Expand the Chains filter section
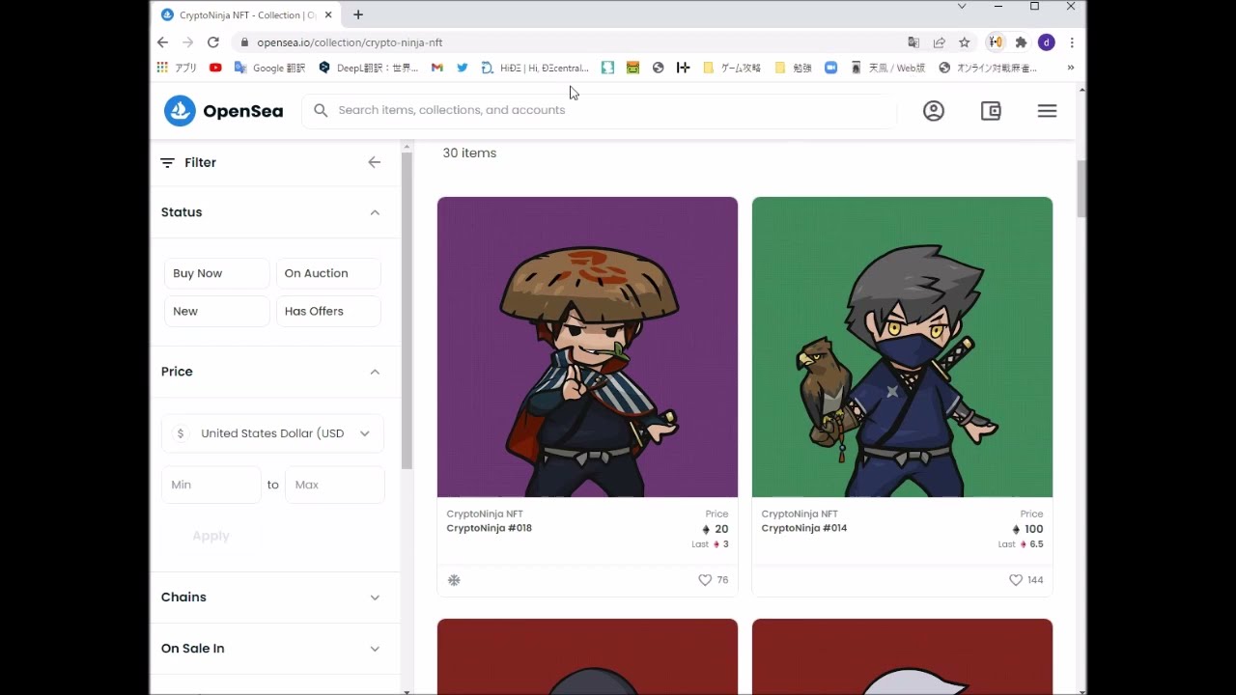The image size is (1236, 695). [272, 598]
